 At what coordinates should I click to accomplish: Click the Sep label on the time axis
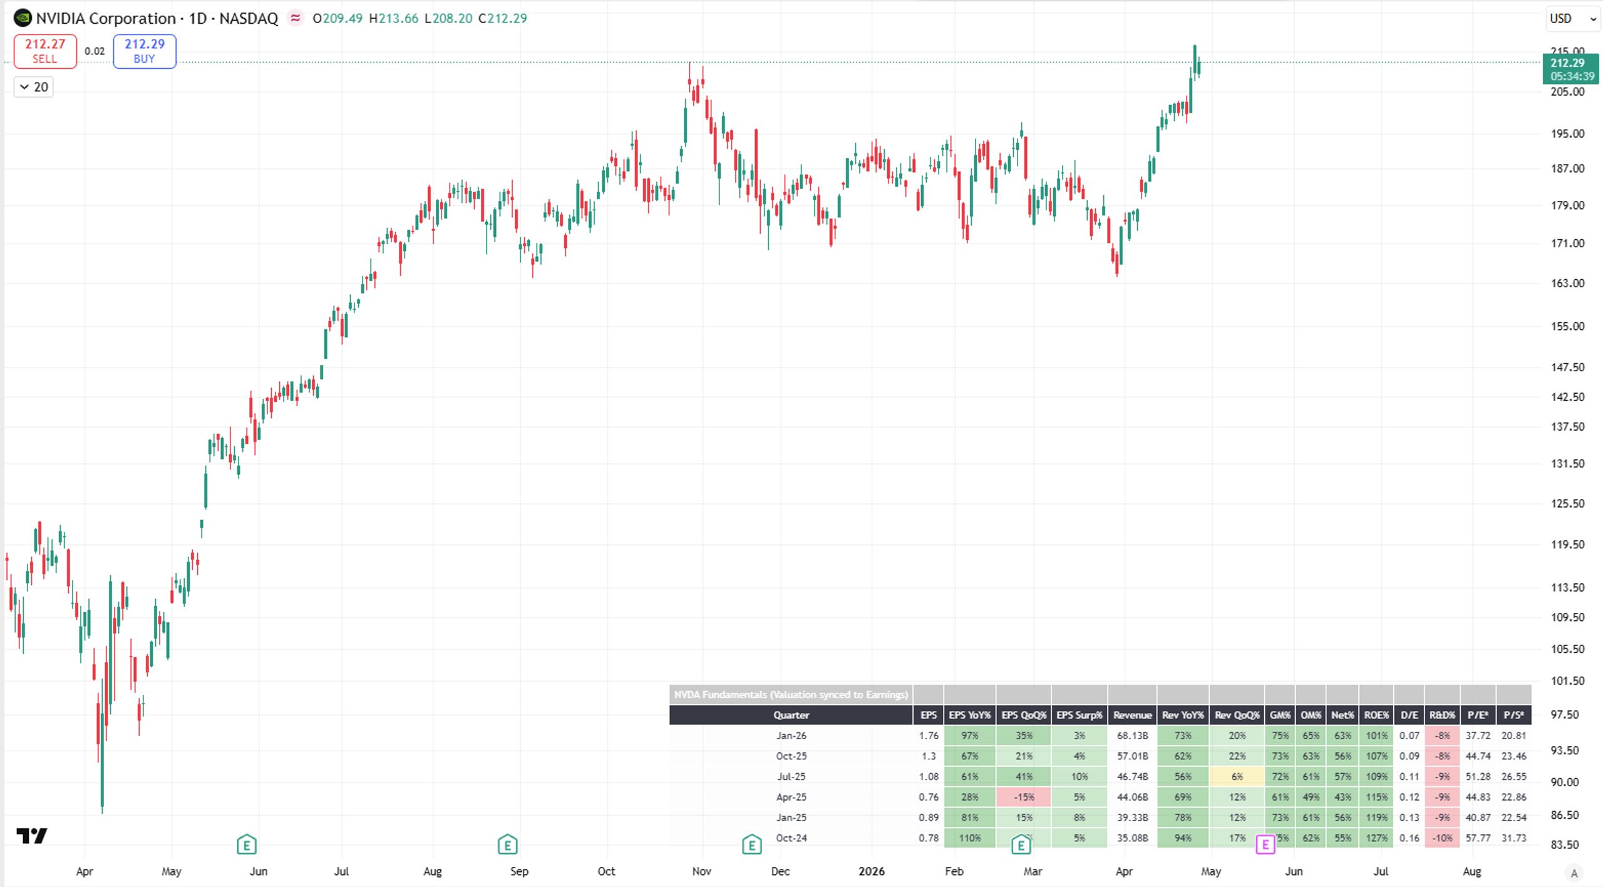coord(519,871)
